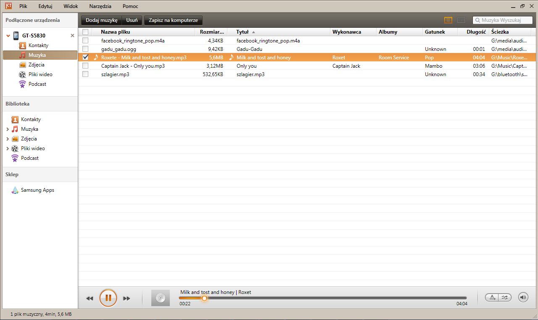Click the album art disc thumbnail
Viewport: 538px width, 320px height.
click(160, 298)
